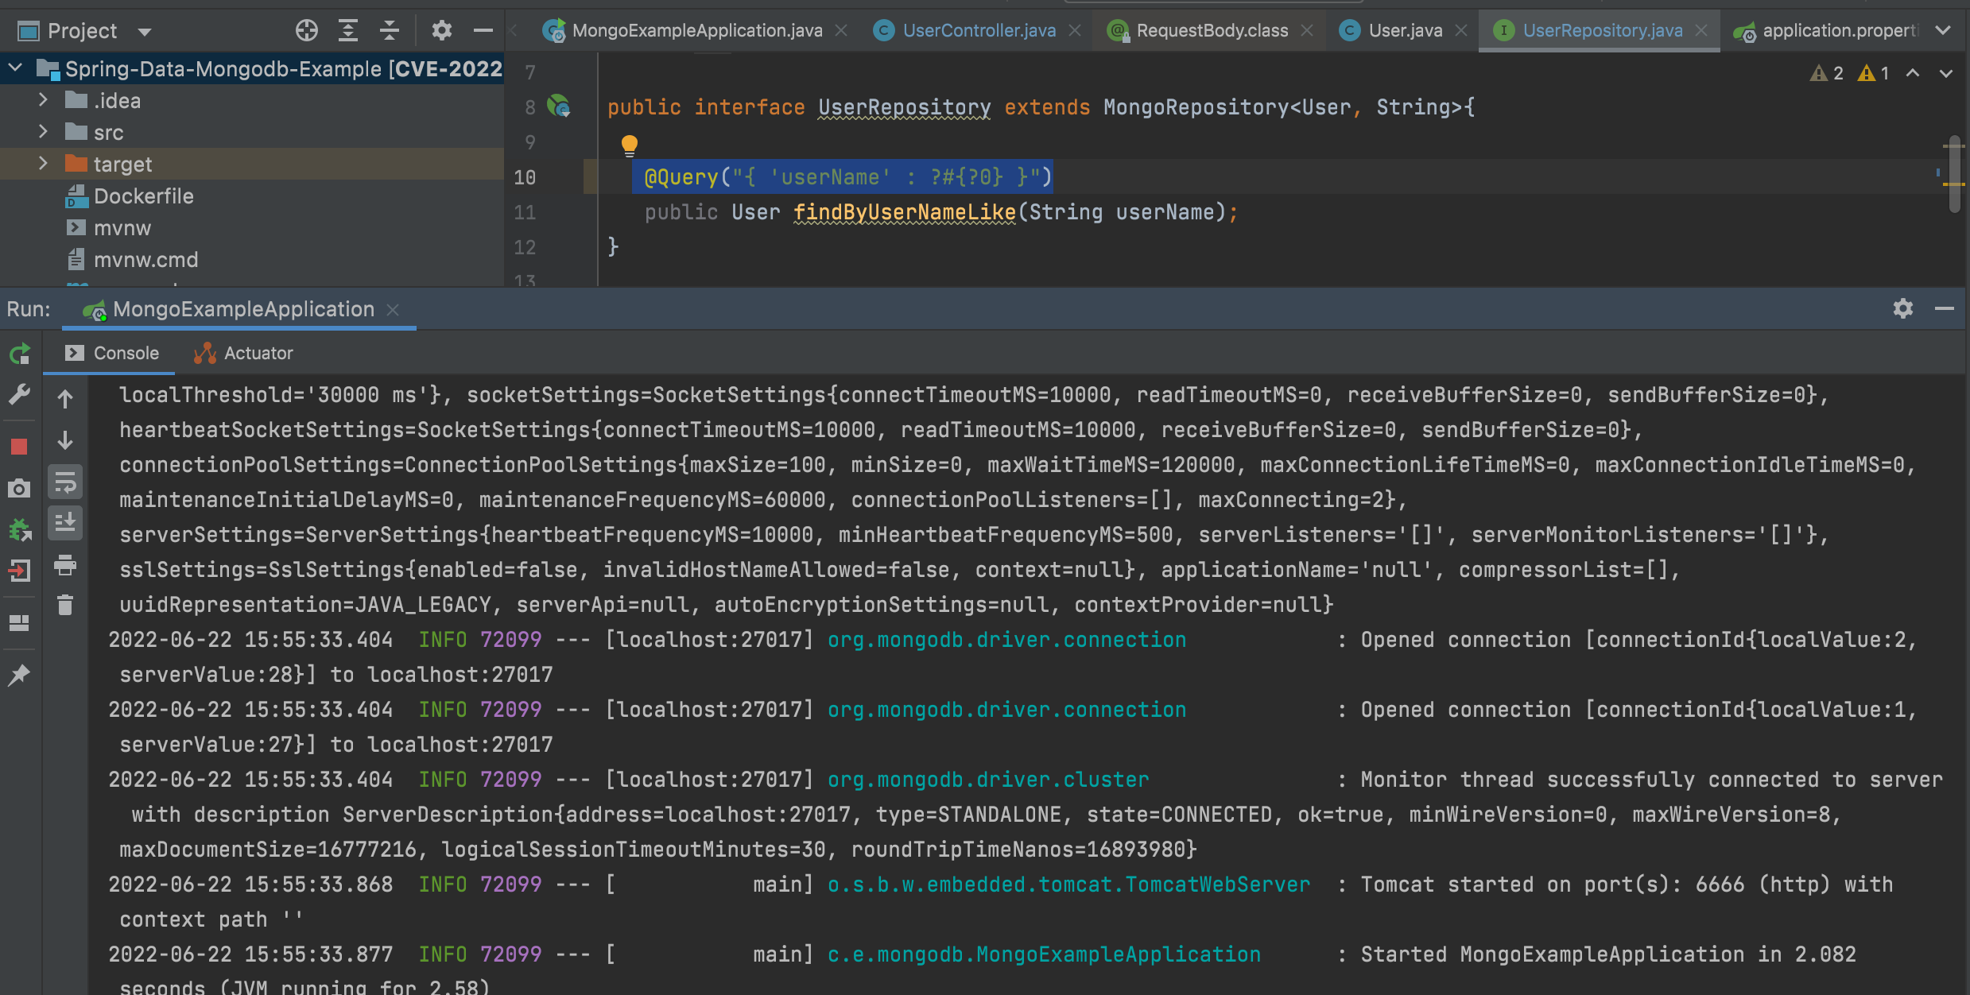Toggle pin tab in Run panel

point(20,675)
